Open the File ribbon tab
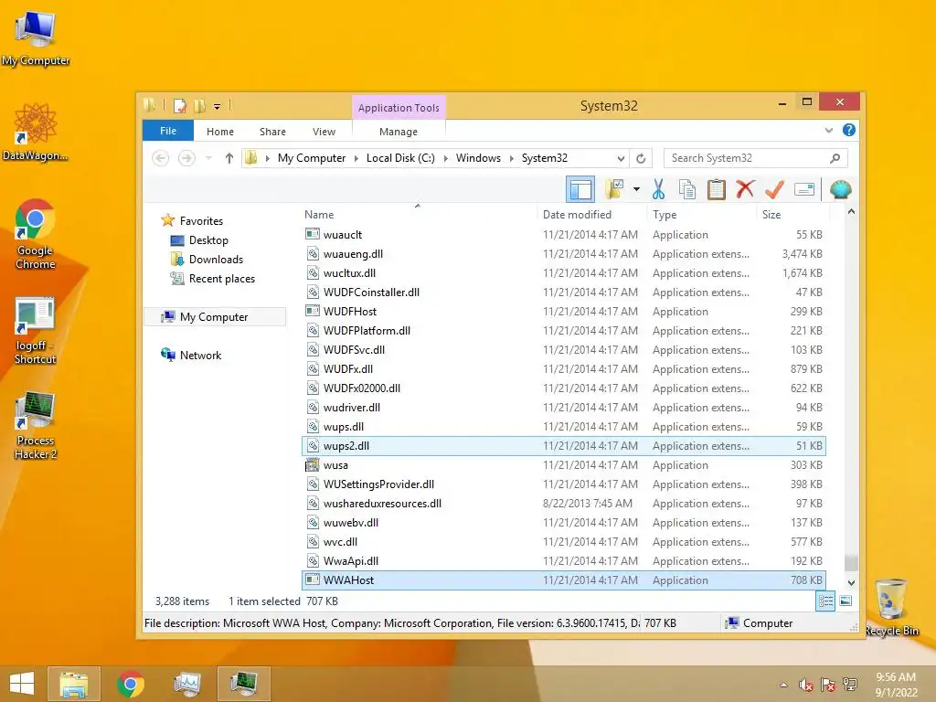This screenshot has height=702, width=936. coord(168,131)
